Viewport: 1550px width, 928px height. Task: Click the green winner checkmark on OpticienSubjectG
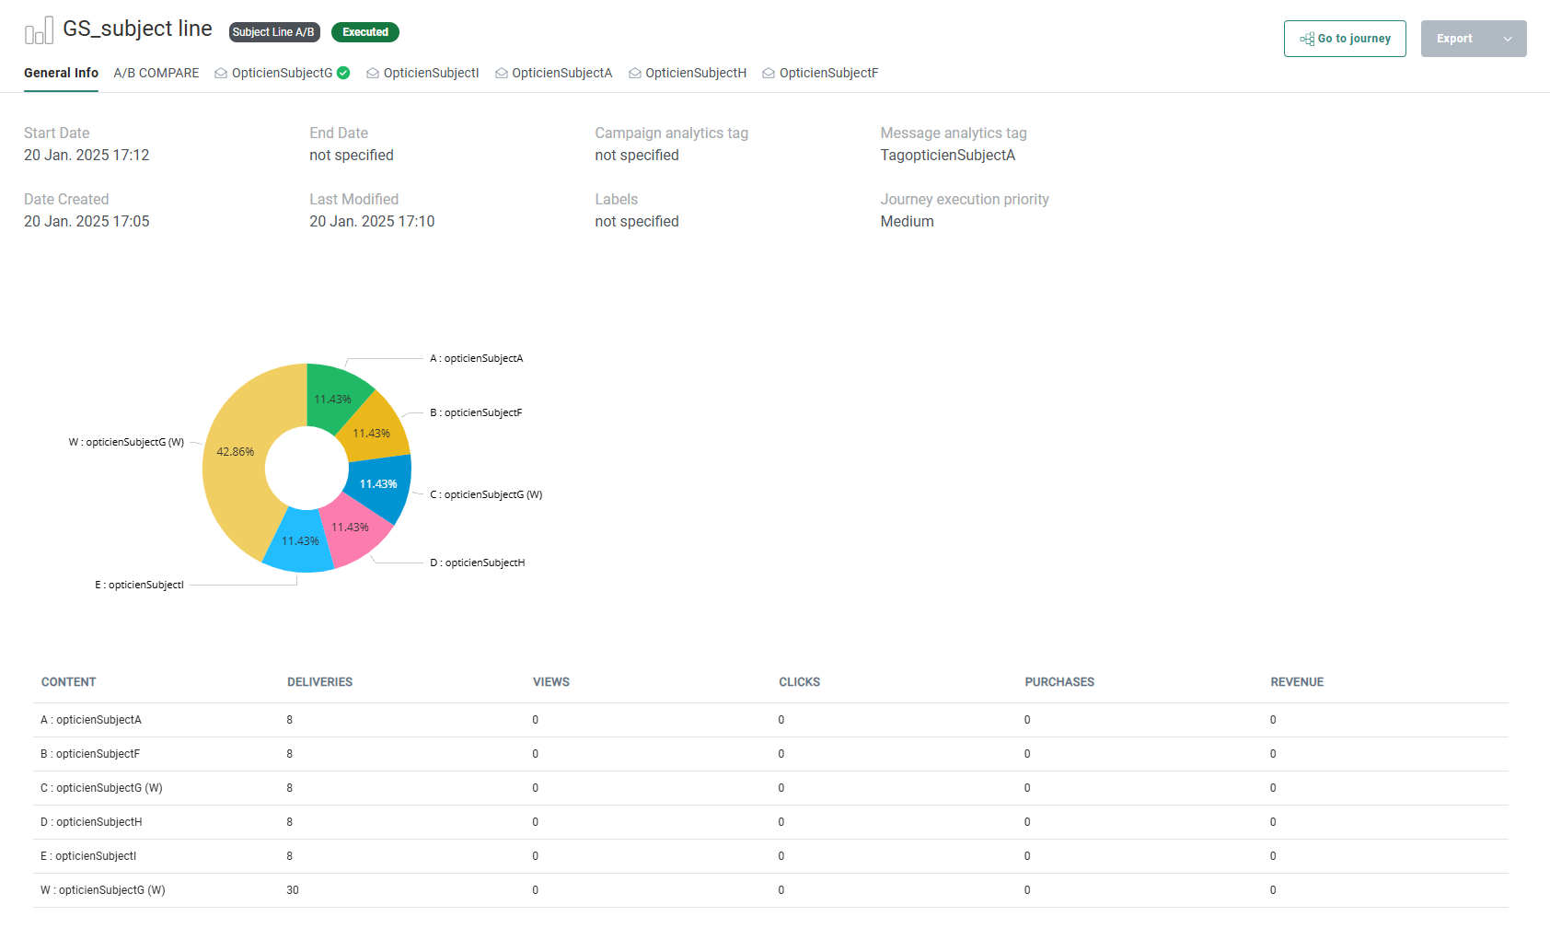pos(343,73)
